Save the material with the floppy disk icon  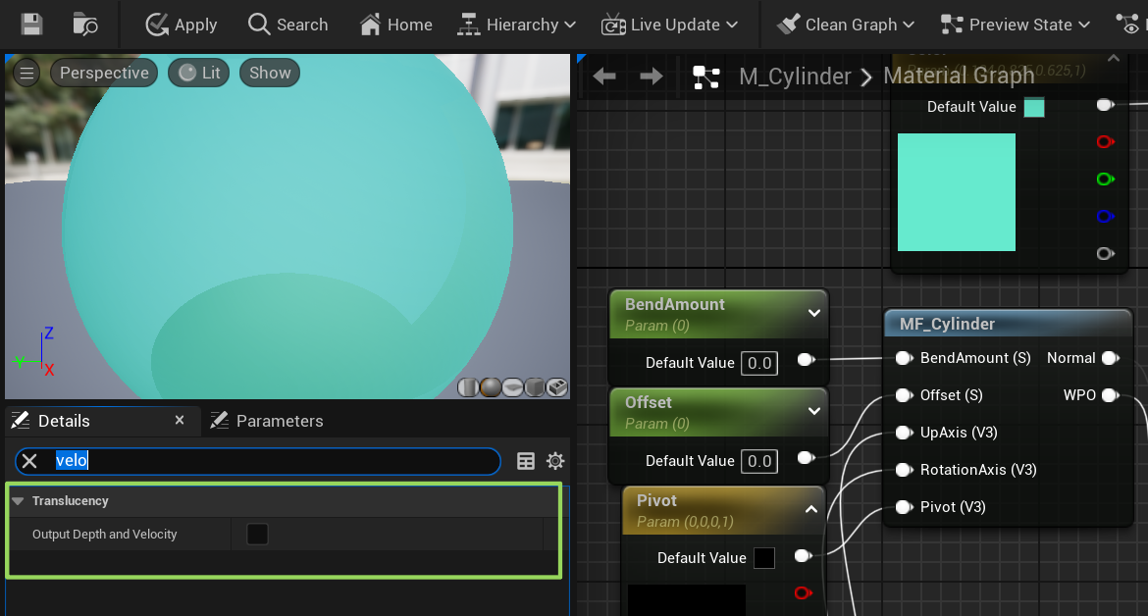[31, 25]
